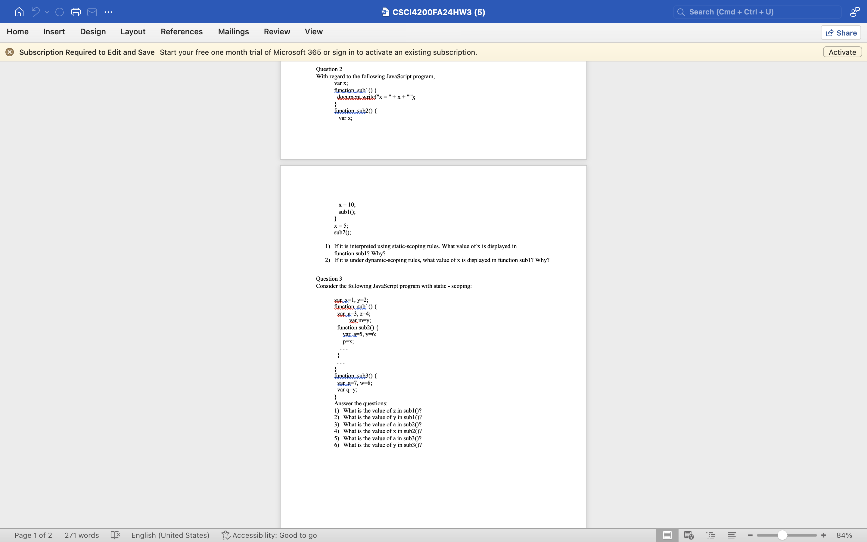This screenshot has height=542, width=867.
Task: Click the email envelope icon
Action: coord(92,12)
